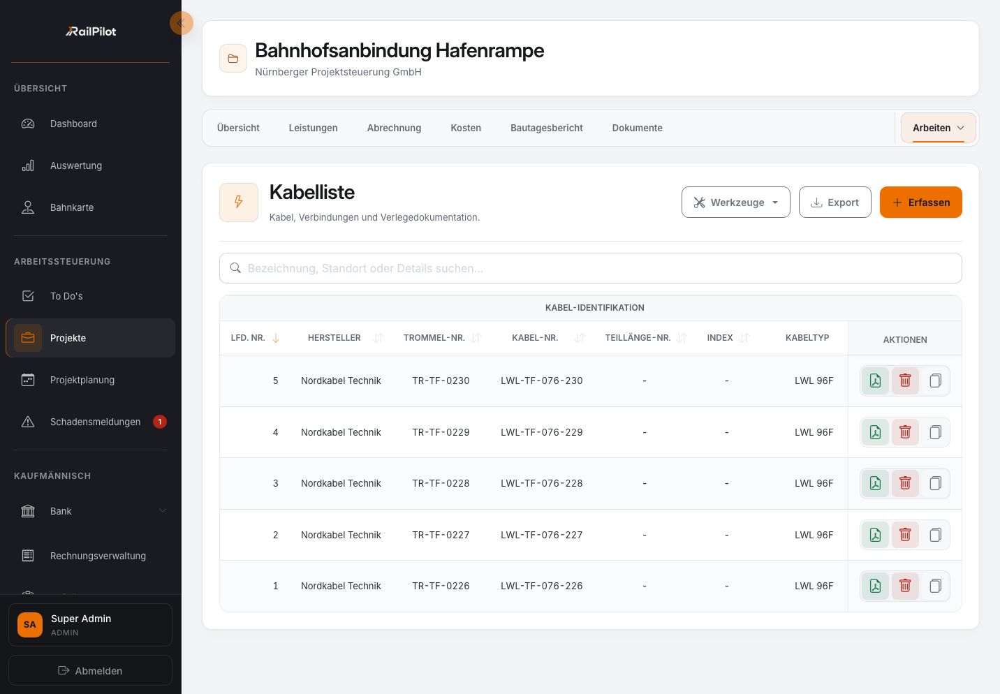Expand the Bank submenu chevron
The width and height of the screenshot is (1000, 694).
[163, 511]
